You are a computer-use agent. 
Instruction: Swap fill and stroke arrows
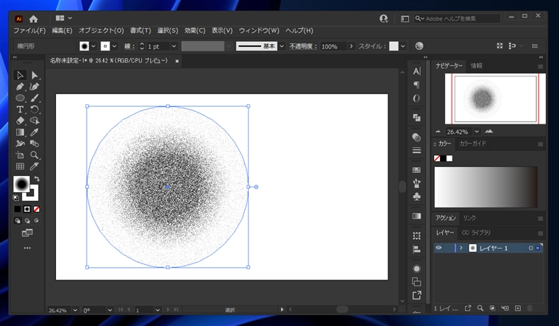pos(37,179)
